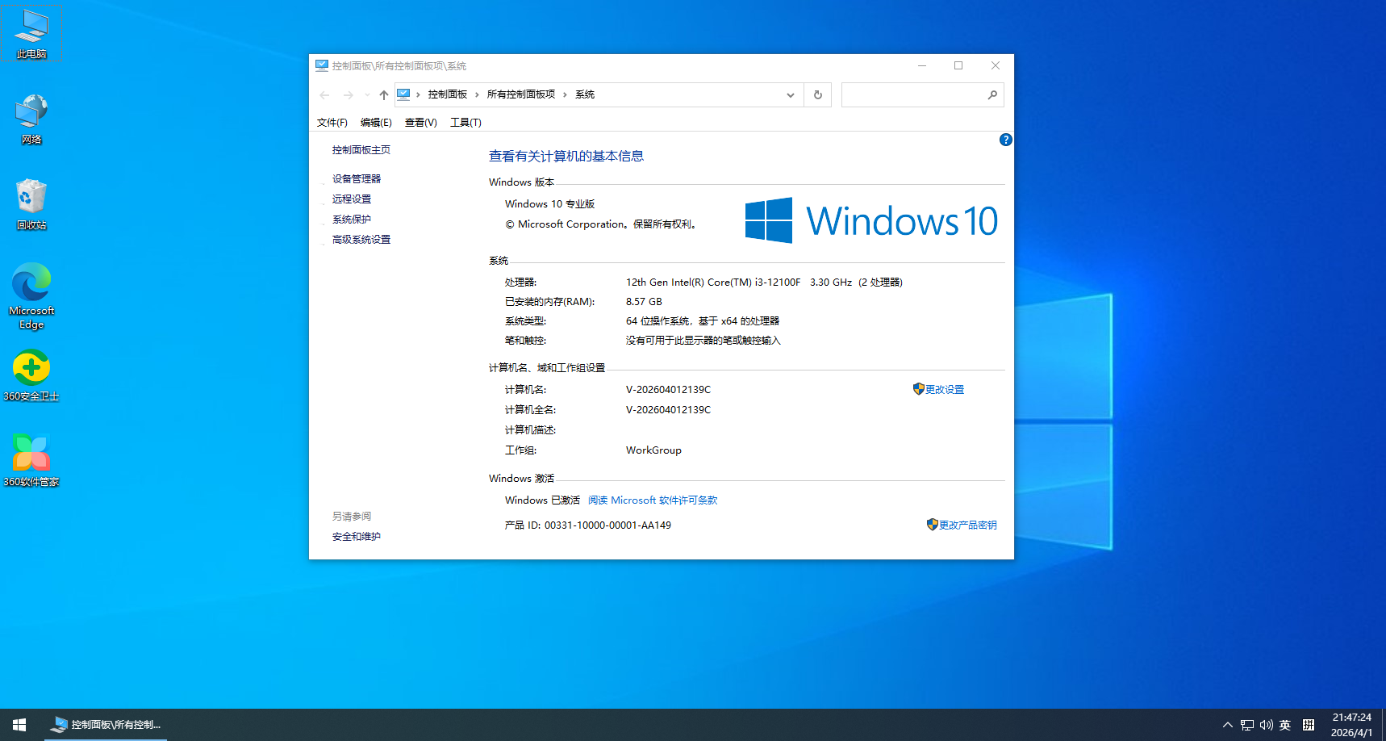Image resolution: width=1386 pixels, height=741 pixels.
Task: Open Microsoft Edge from the desktop
Action: pos(31,284)
